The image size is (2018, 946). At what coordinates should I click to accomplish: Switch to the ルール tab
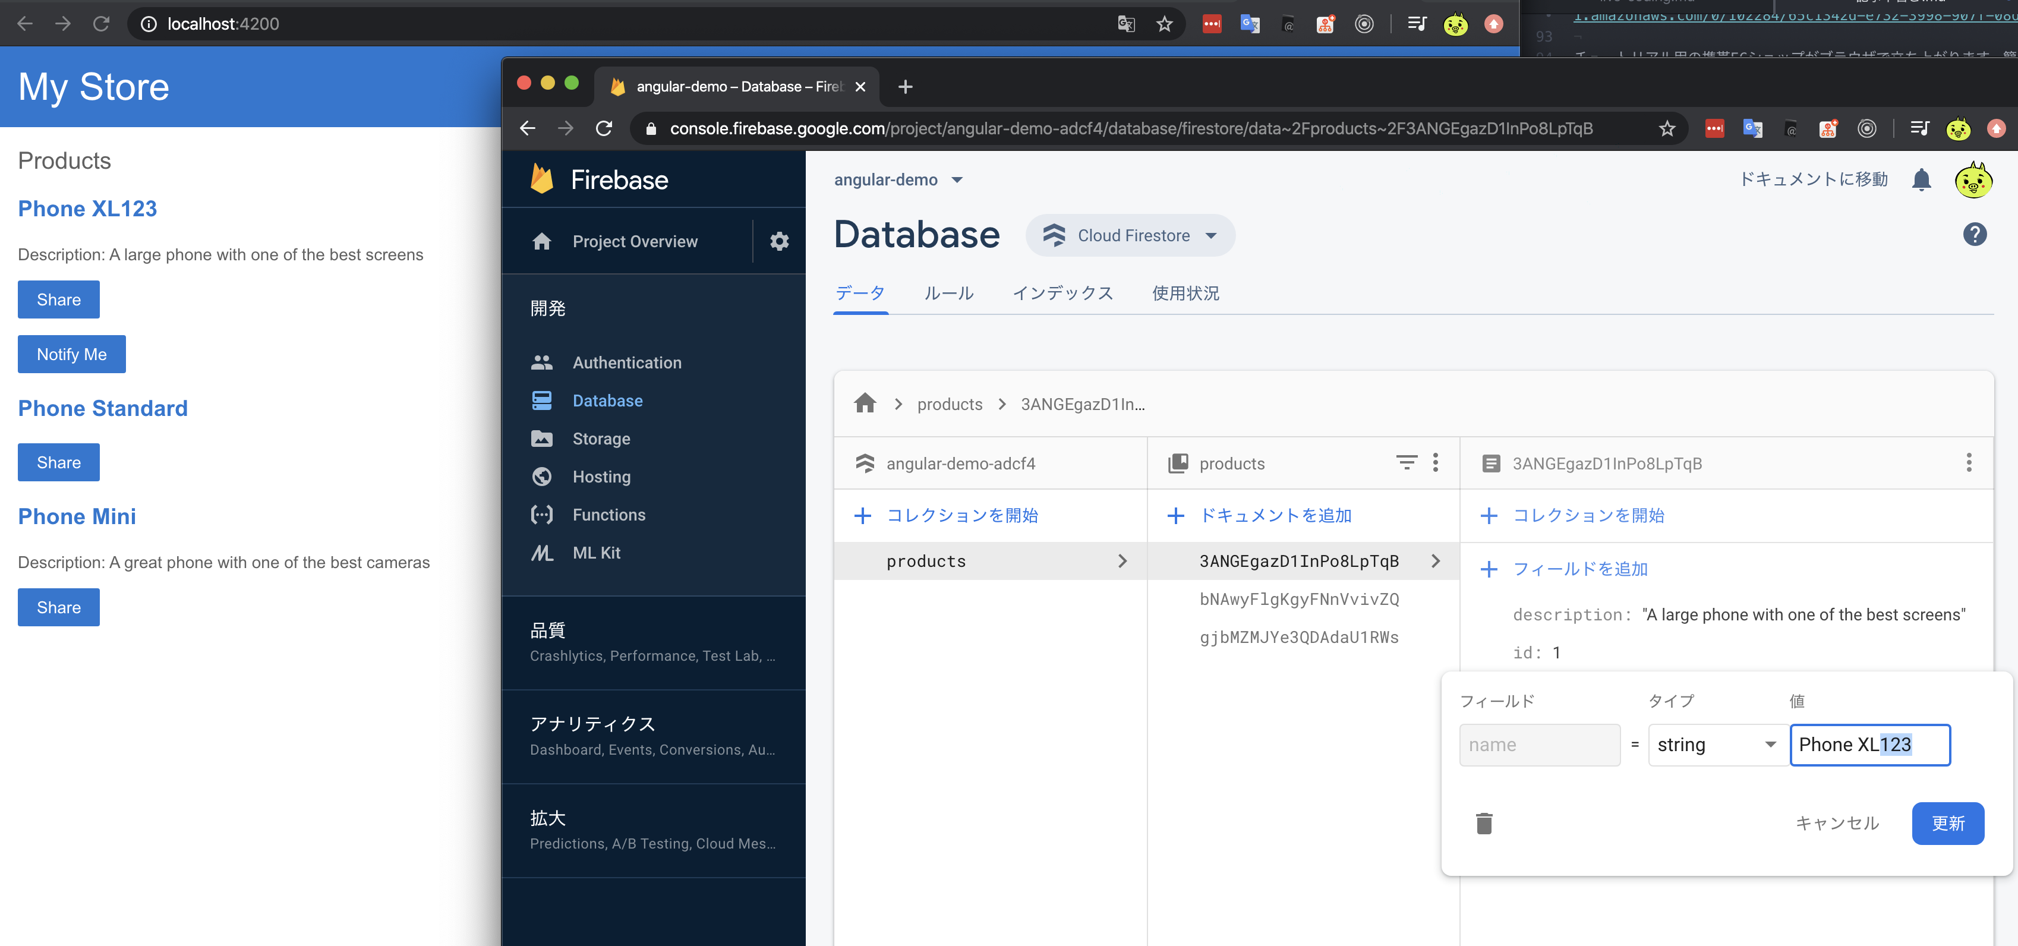pyautogui.click(x=948, y=293)
